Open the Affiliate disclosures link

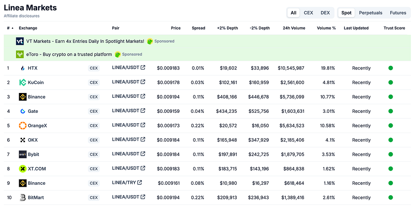[x=22, y=16]
